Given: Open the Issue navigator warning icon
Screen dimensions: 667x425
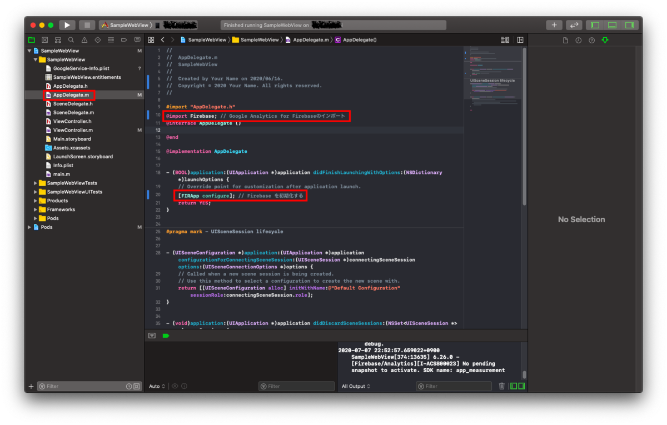Looking at the screenshot, I should point(84,40).
